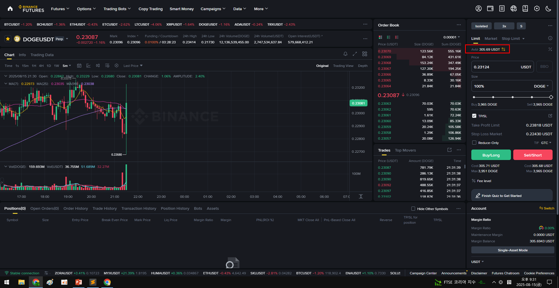Screen dimensions: 559x288
Task: Open the chart display settings icon
Action: [x=107, y=66]
